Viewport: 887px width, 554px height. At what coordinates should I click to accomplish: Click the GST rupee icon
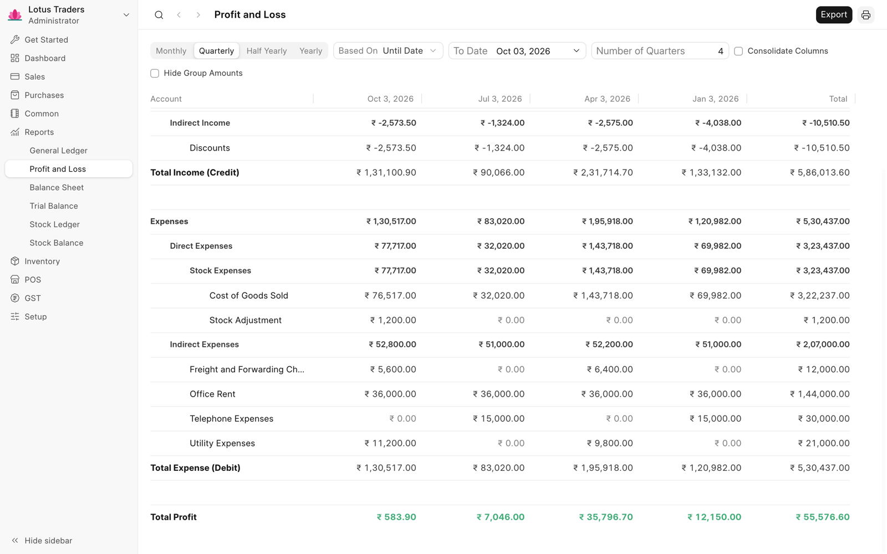15,298
